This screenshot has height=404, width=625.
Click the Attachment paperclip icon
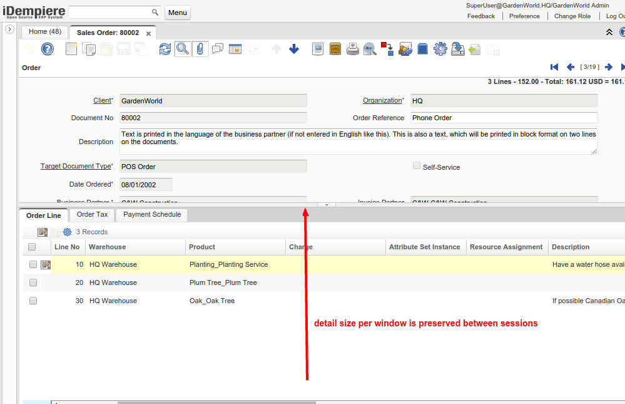(200, 49)
